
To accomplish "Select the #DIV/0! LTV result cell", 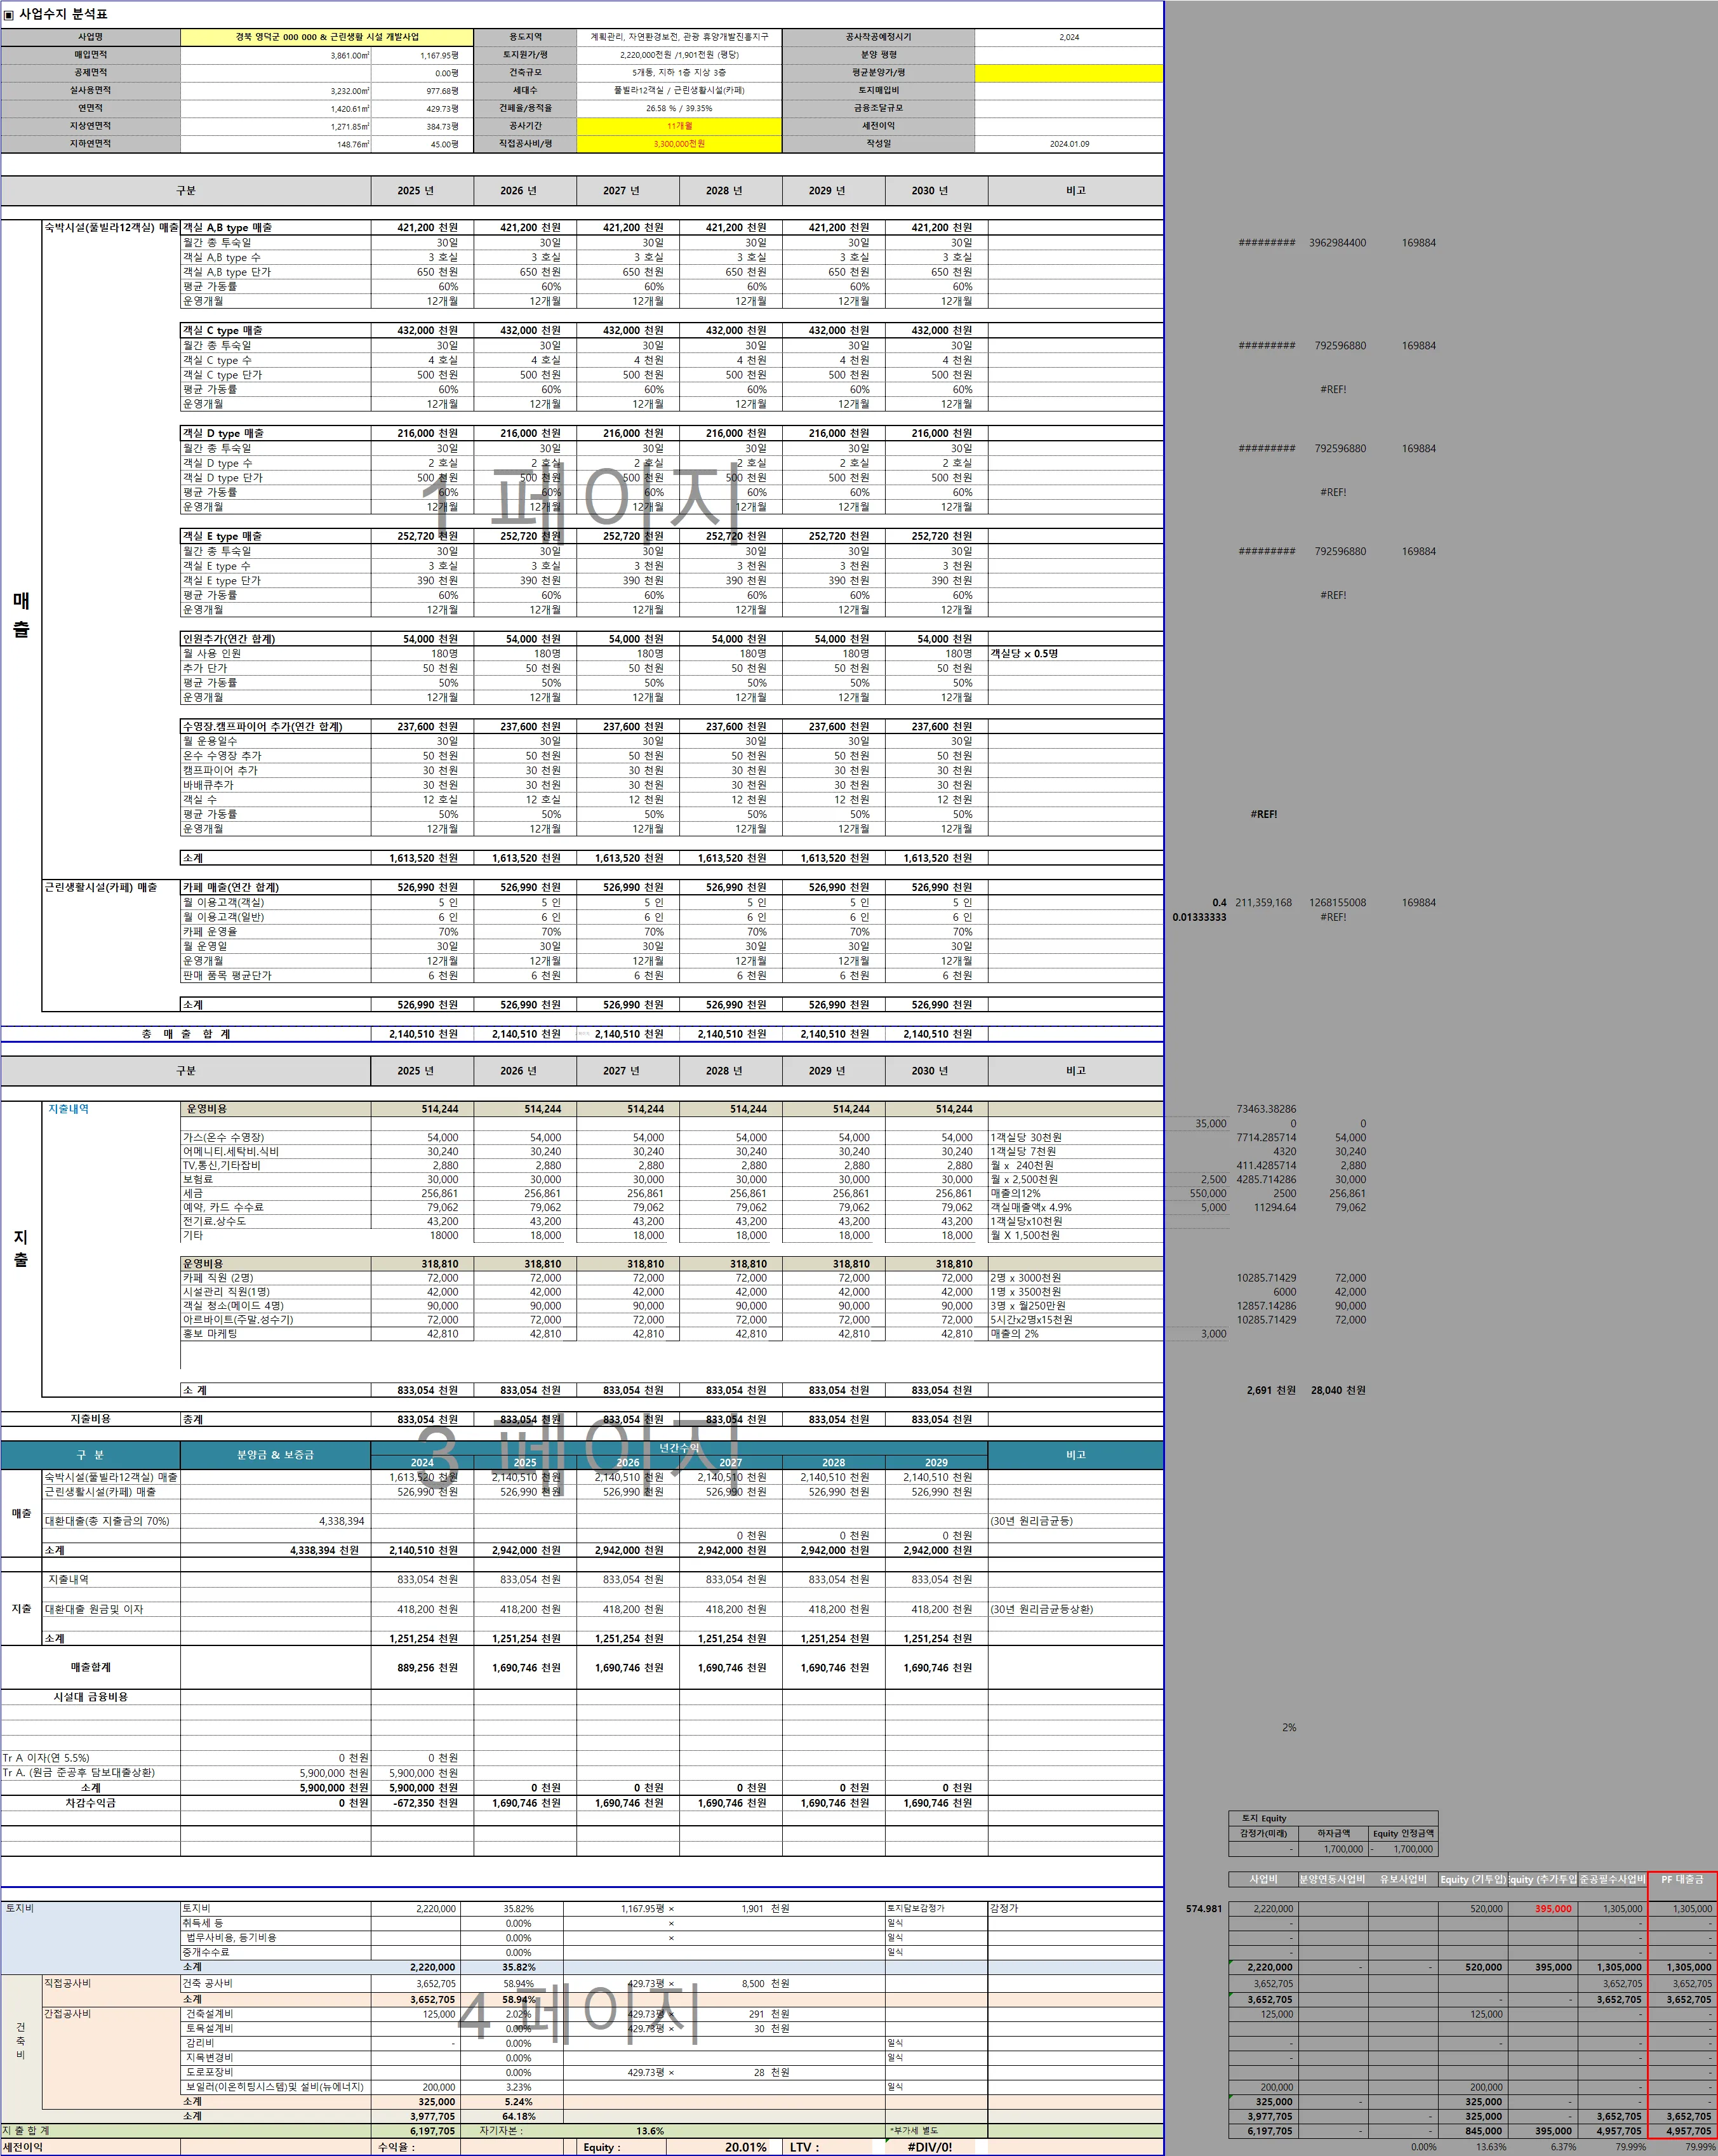I will tap(929, 2147).
